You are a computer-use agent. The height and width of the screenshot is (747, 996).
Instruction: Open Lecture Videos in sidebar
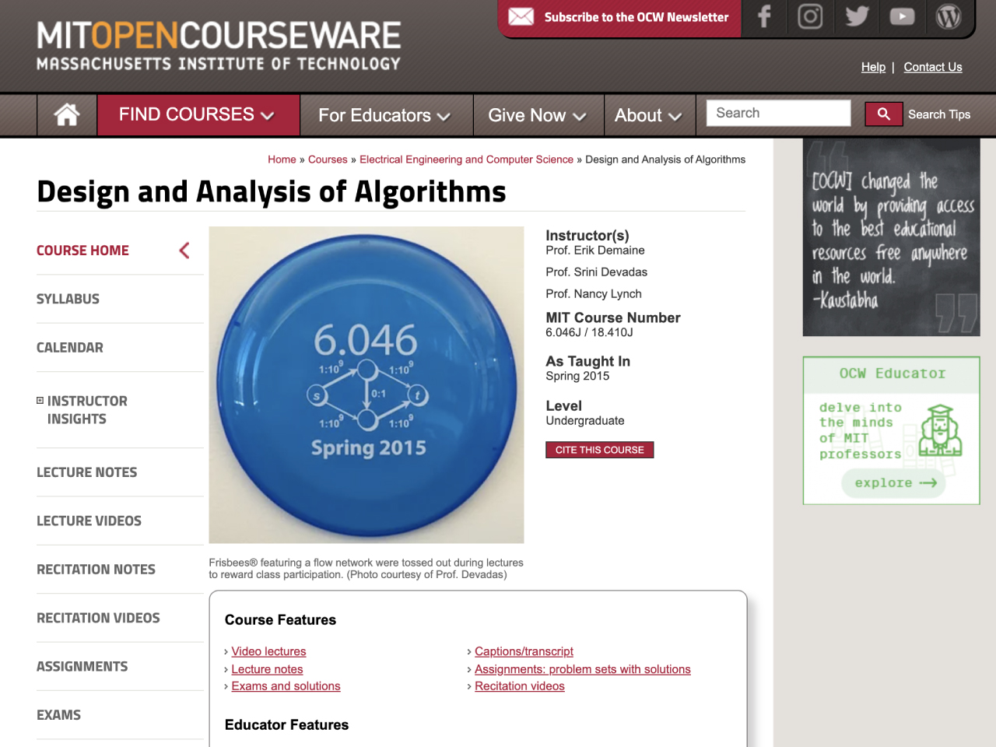pos(89,521)
